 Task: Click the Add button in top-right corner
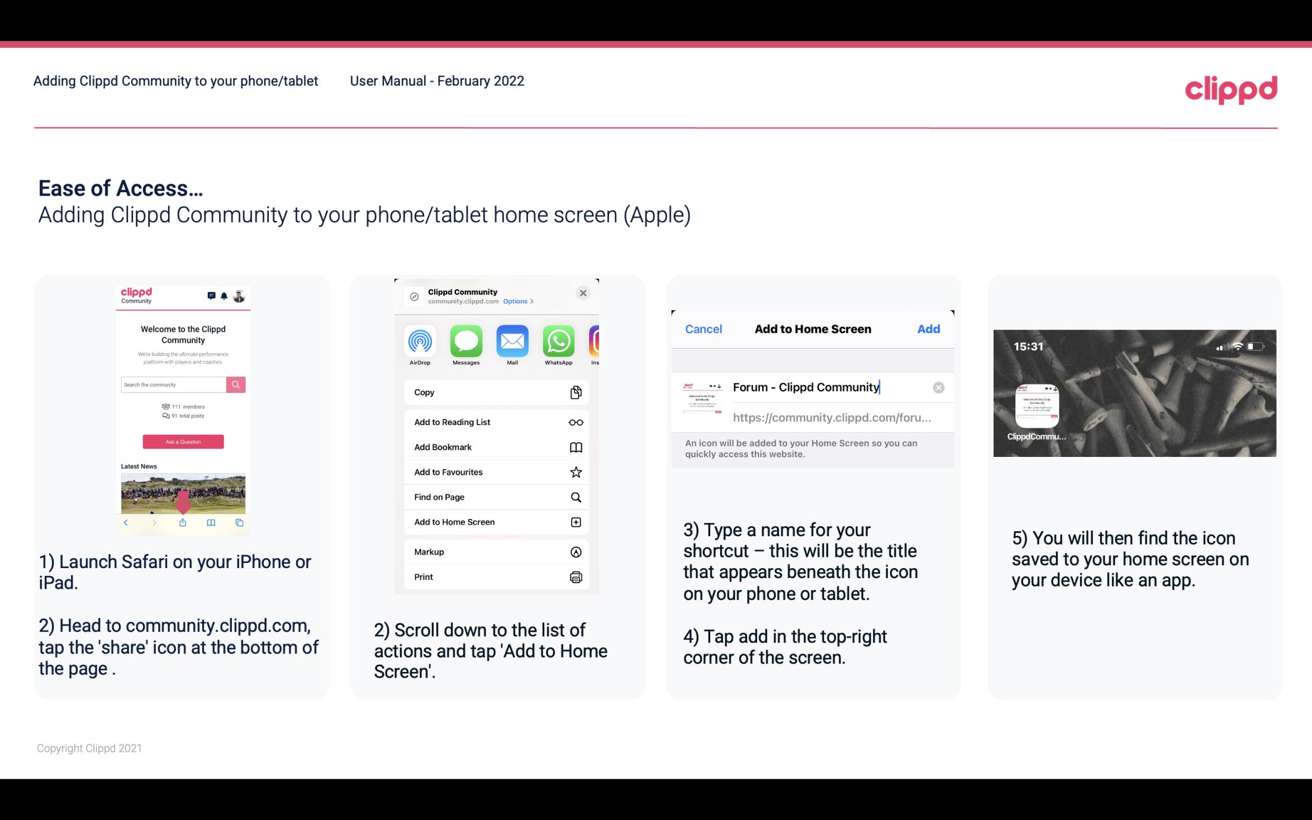pyautogui.click(x=929, y=329)
